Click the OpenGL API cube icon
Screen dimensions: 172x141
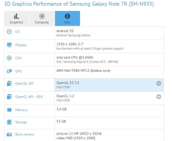9,83
